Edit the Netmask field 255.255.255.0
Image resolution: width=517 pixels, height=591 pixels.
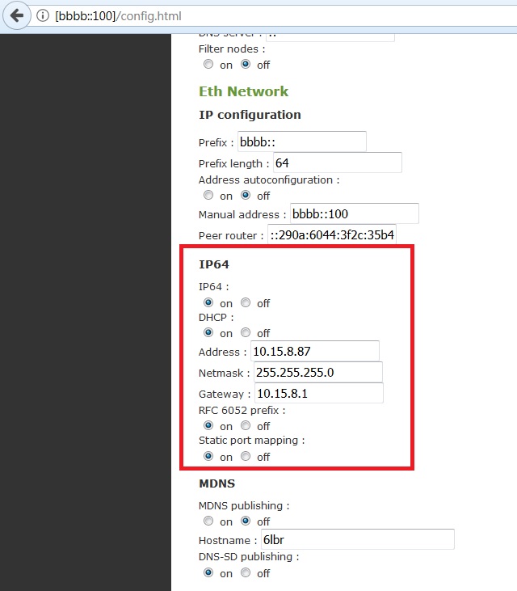(x=318, y=372)
